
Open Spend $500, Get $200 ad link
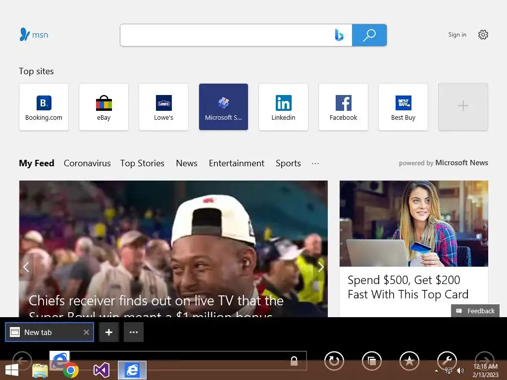pos(408,287)
